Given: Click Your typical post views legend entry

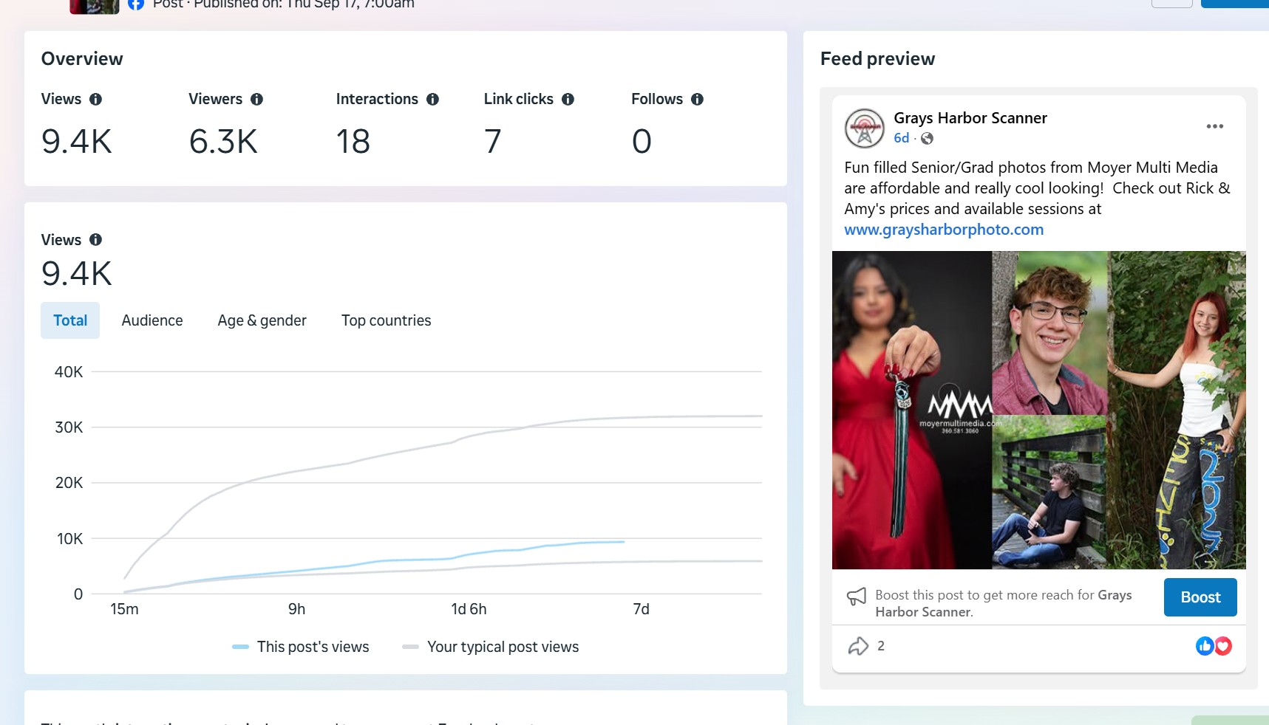Looking at the screenshot, I should tap(491, 647).
